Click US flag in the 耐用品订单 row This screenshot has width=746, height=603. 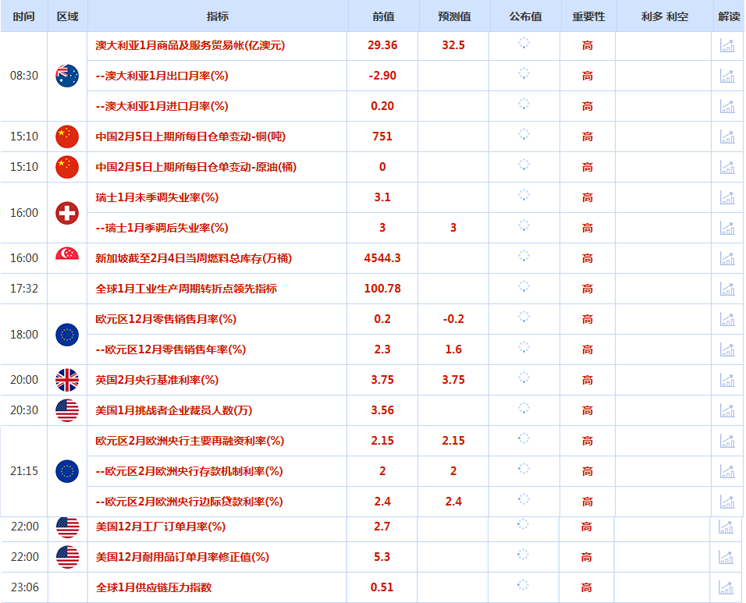tap(68, 557)
